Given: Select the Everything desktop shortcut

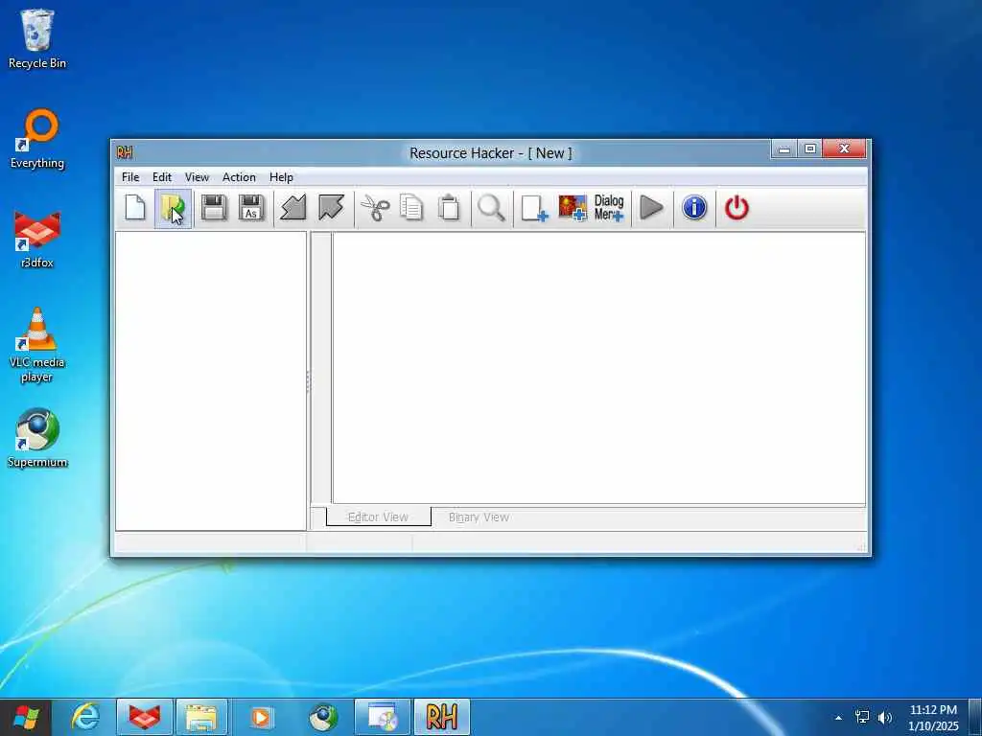Looking at the screenshot, I should pyautogui.click(x=37, y=139).
